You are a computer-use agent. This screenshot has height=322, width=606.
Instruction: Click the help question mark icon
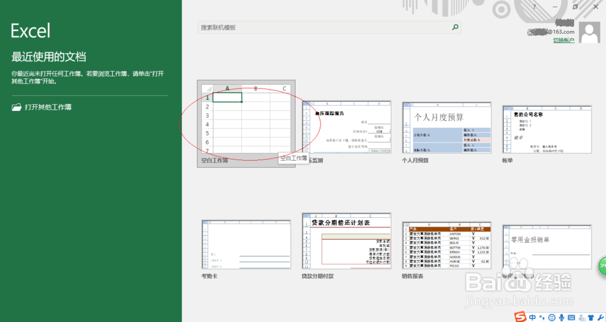tap(534, 7)
